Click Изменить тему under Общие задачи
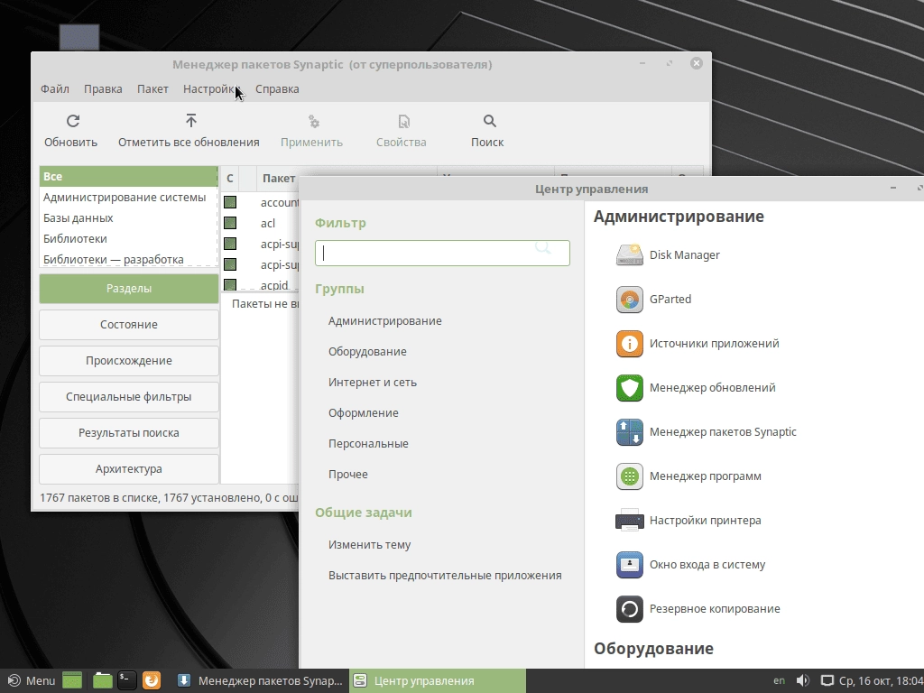924x693 pixels. click(369, 545)
